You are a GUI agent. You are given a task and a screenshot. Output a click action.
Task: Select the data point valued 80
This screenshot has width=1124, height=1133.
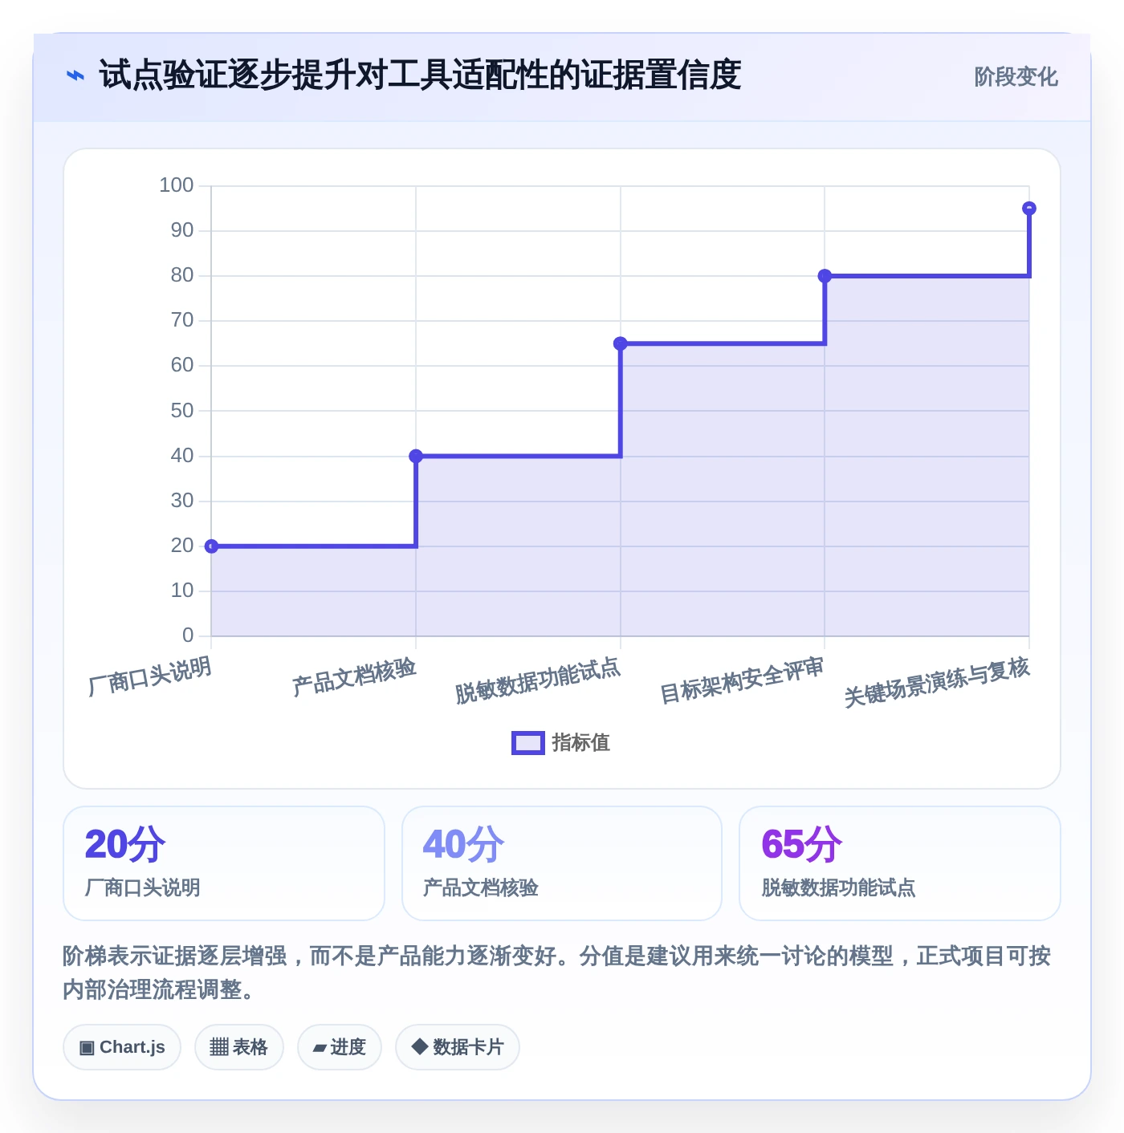point(825,276)
